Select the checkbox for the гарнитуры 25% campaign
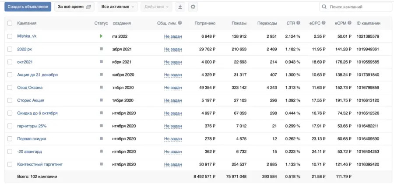 (x=10, y=126)
